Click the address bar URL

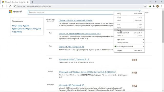39,6
